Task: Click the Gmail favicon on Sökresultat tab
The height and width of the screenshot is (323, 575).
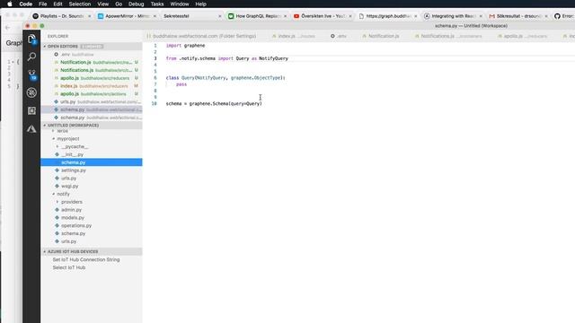Action: point(491,16)
